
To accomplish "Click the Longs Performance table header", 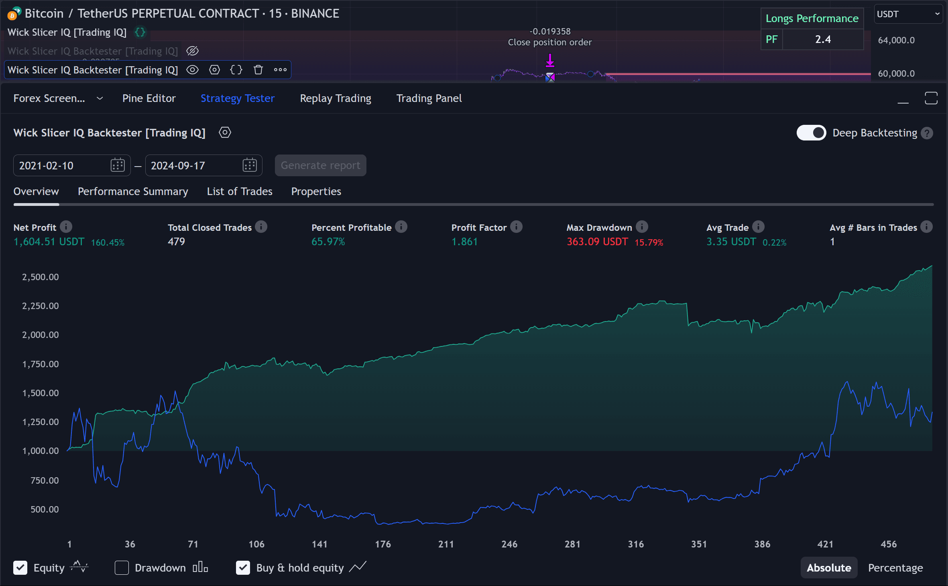I will [x=812, y=18].
